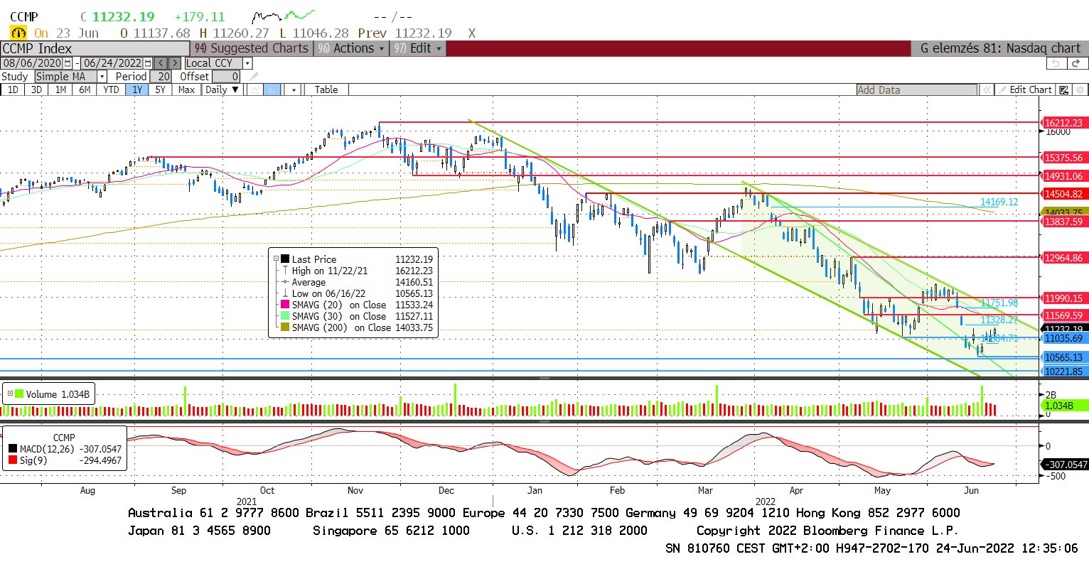Select the 1D time range
This screenshot has width=1089, height=569.
(x=13, y=90)
